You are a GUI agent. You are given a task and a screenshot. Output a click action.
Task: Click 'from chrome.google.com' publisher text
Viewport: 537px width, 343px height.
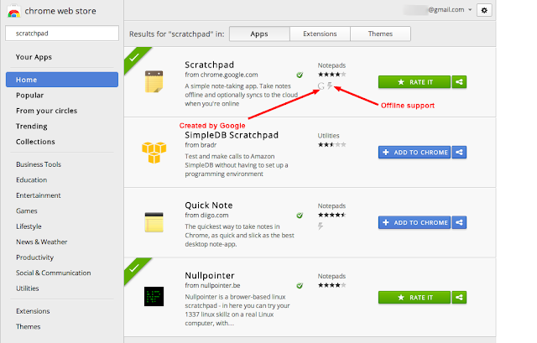click(222, 75)
